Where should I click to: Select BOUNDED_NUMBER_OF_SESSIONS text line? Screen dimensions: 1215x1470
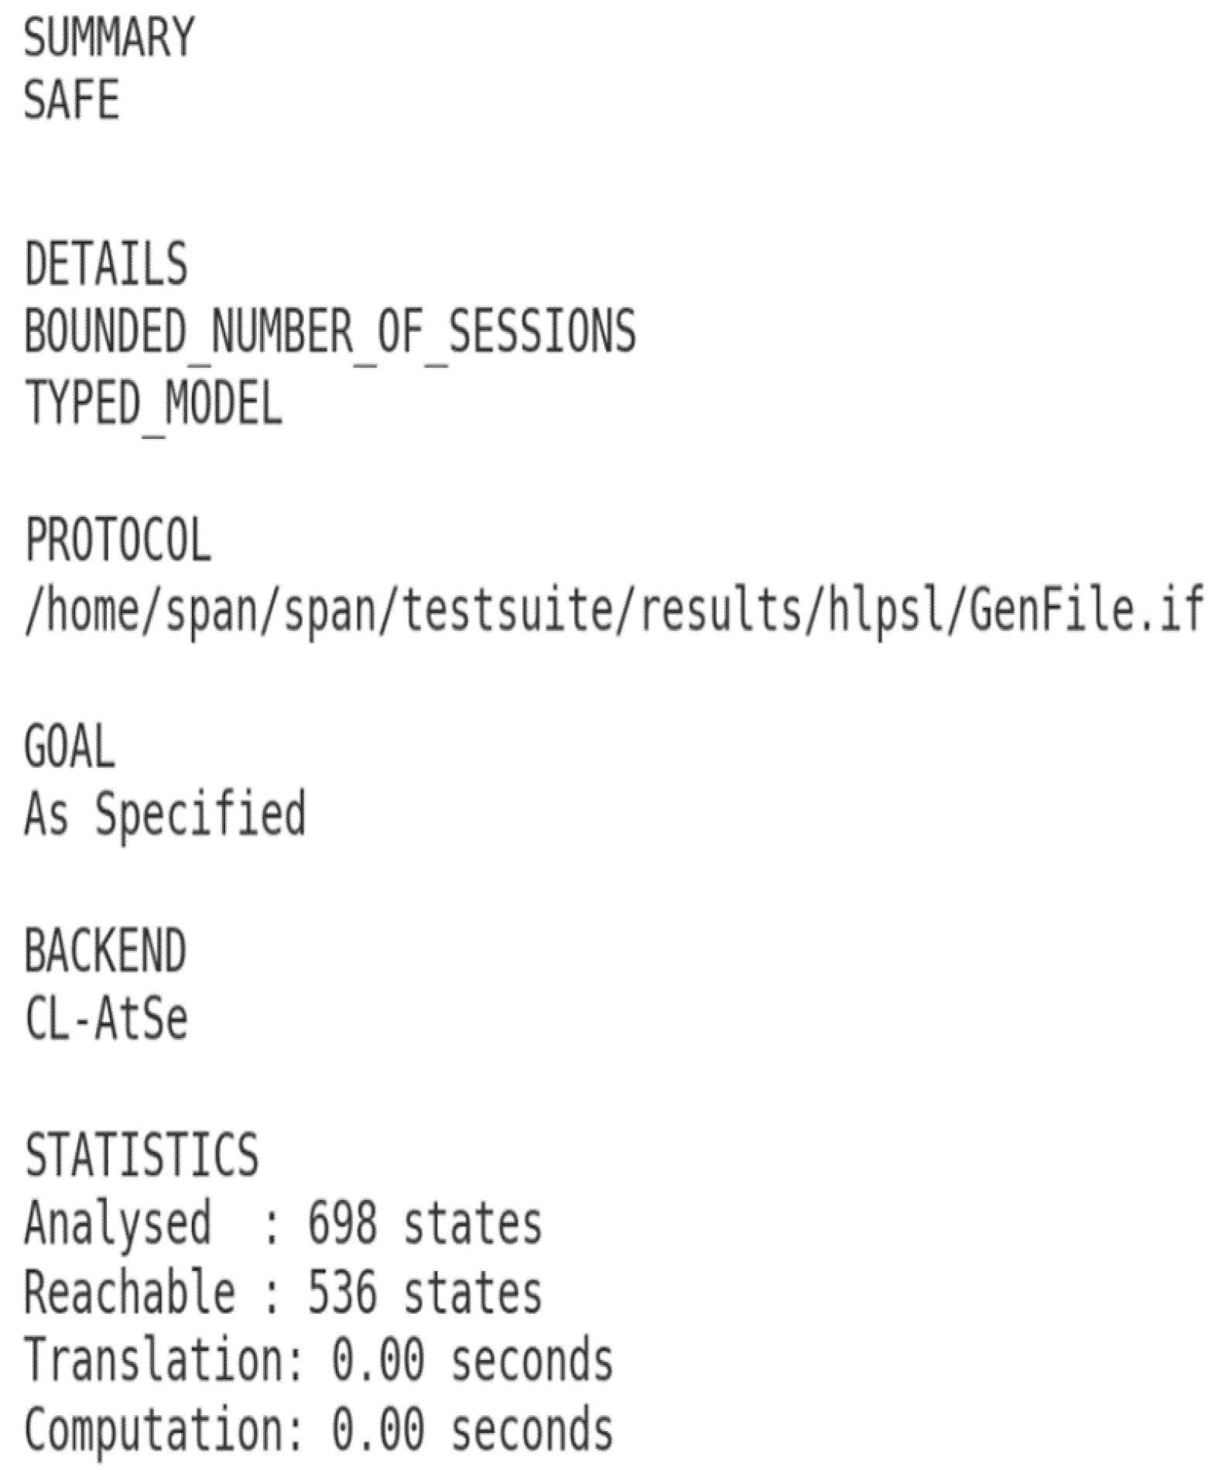point(330,333)
